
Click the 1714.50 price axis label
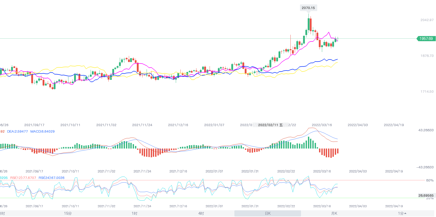427,92
